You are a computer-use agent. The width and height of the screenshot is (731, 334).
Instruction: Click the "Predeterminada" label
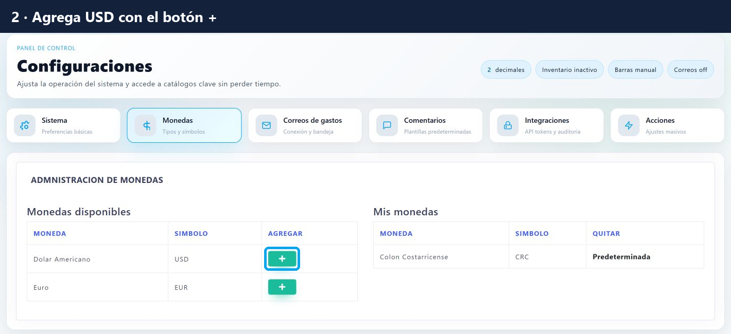[621, 257]
